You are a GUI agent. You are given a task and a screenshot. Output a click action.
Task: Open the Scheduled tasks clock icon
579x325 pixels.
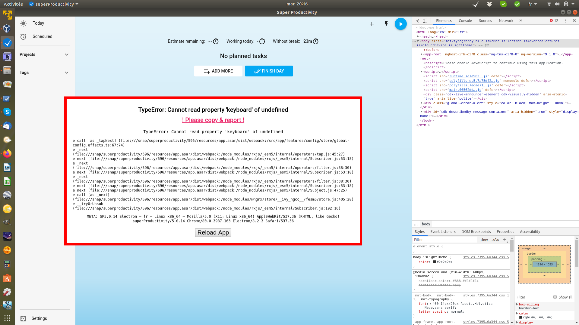pyautogui.click(x=23, y=36)
